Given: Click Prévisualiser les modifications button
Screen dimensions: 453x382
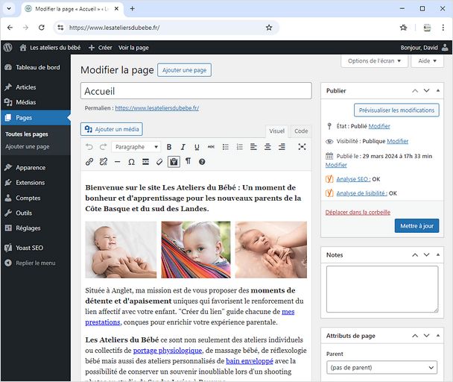Looking at the screenshot, I should 396,110.
